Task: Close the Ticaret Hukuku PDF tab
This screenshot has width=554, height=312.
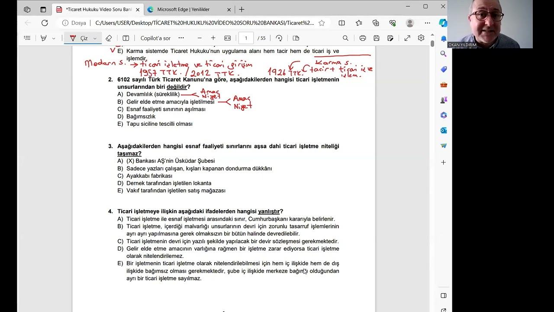Action: tap(138, 10)
